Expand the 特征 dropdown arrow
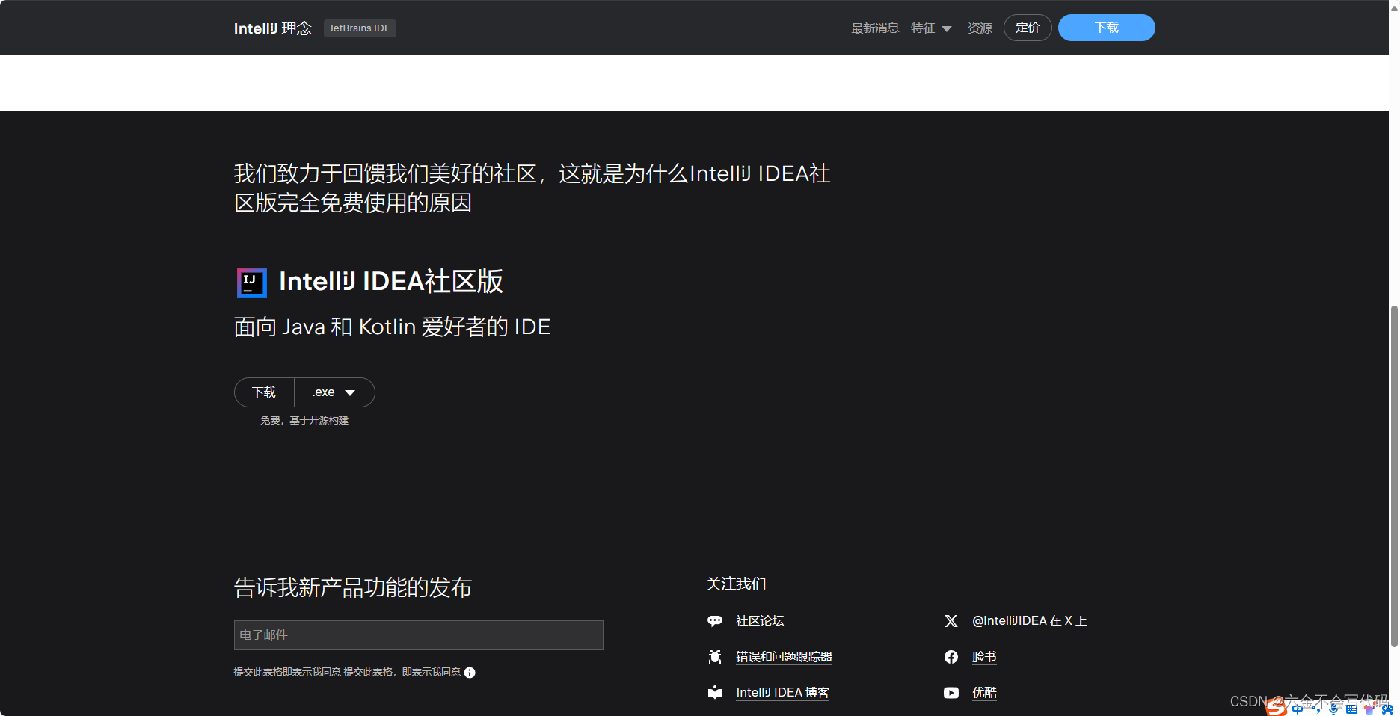 [x=947, y=29]
